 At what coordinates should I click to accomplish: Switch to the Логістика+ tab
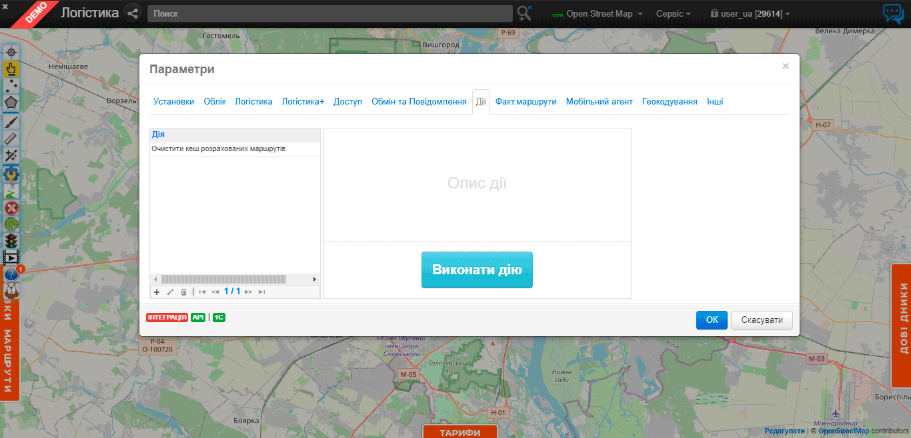(303, 102)
